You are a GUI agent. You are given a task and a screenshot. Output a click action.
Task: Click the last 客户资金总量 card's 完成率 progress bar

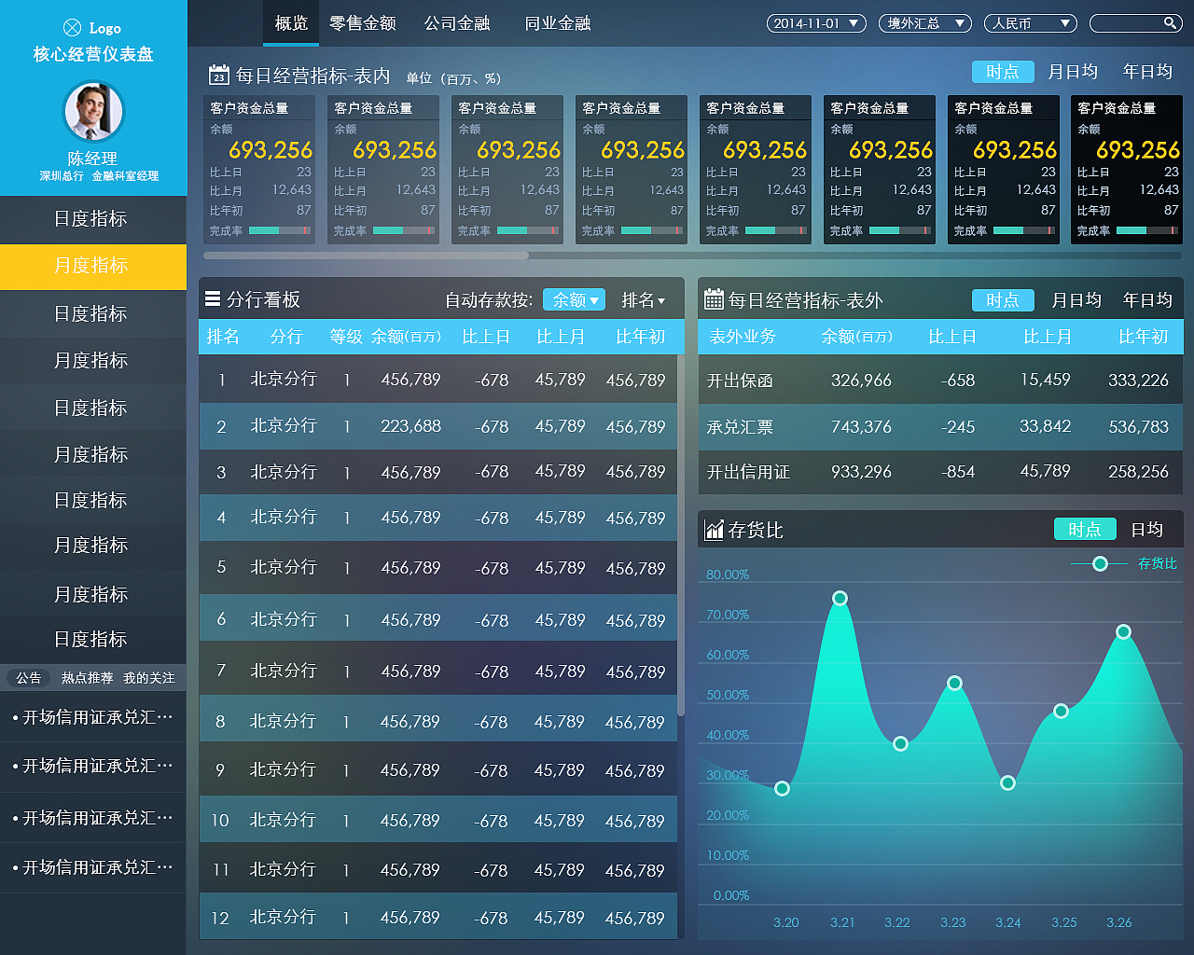coord(1147,230)
